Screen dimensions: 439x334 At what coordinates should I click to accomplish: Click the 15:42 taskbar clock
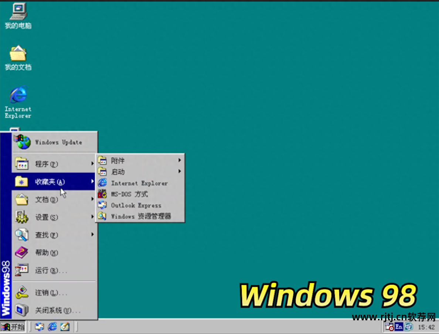click(x=426, y=327)
